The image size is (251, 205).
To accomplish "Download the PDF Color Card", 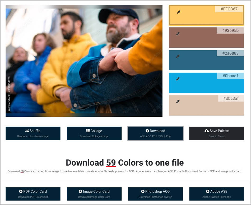I will [x=33, y=194].
